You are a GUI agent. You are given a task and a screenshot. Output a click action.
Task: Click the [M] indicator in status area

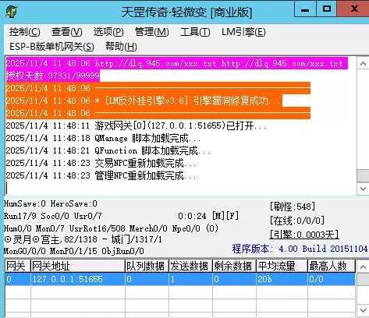coord(218,216)
